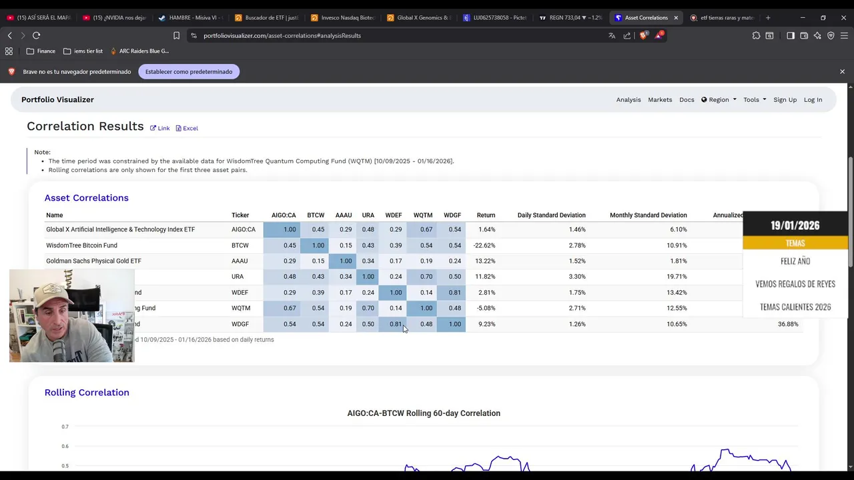Click the Portfolio Visualizer brand link

[57, 100]
